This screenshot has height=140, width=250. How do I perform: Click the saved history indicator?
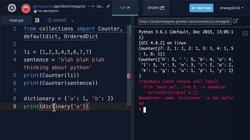point(56,20)
